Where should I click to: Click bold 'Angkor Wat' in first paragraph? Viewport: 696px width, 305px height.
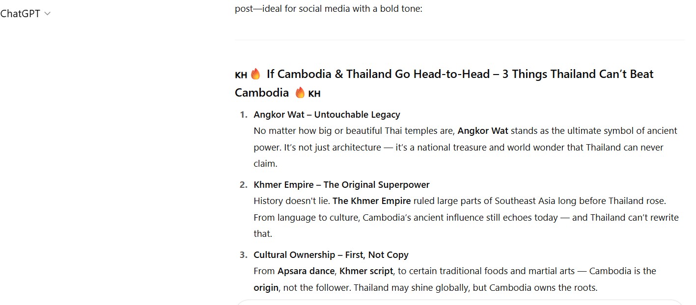483,131
